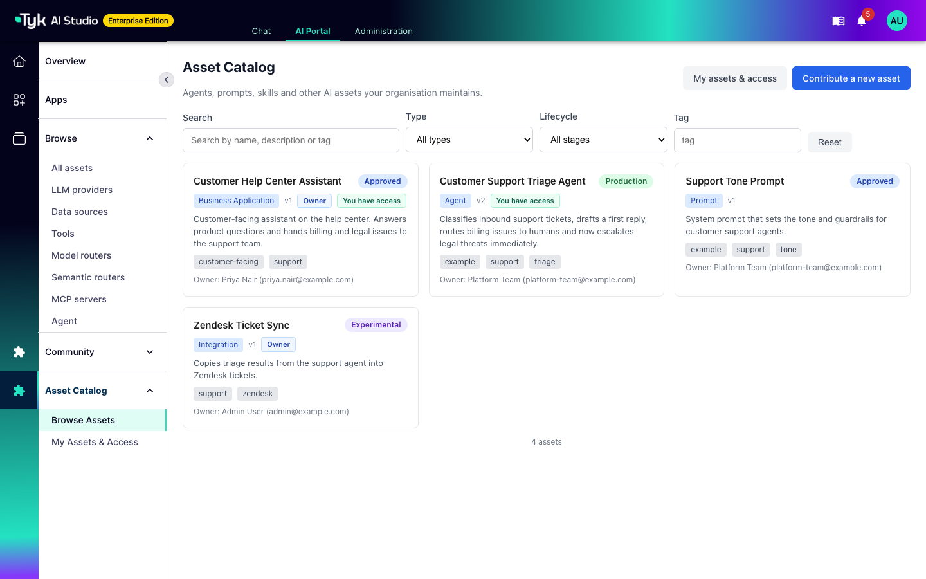
Task: Click the Production lifecycle badge
Action: pos(626,181)
